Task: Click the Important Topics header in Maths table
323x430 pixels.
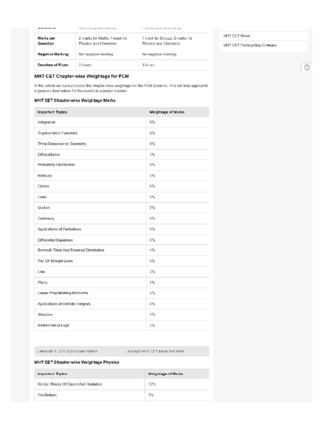Action: click(52, 112)
